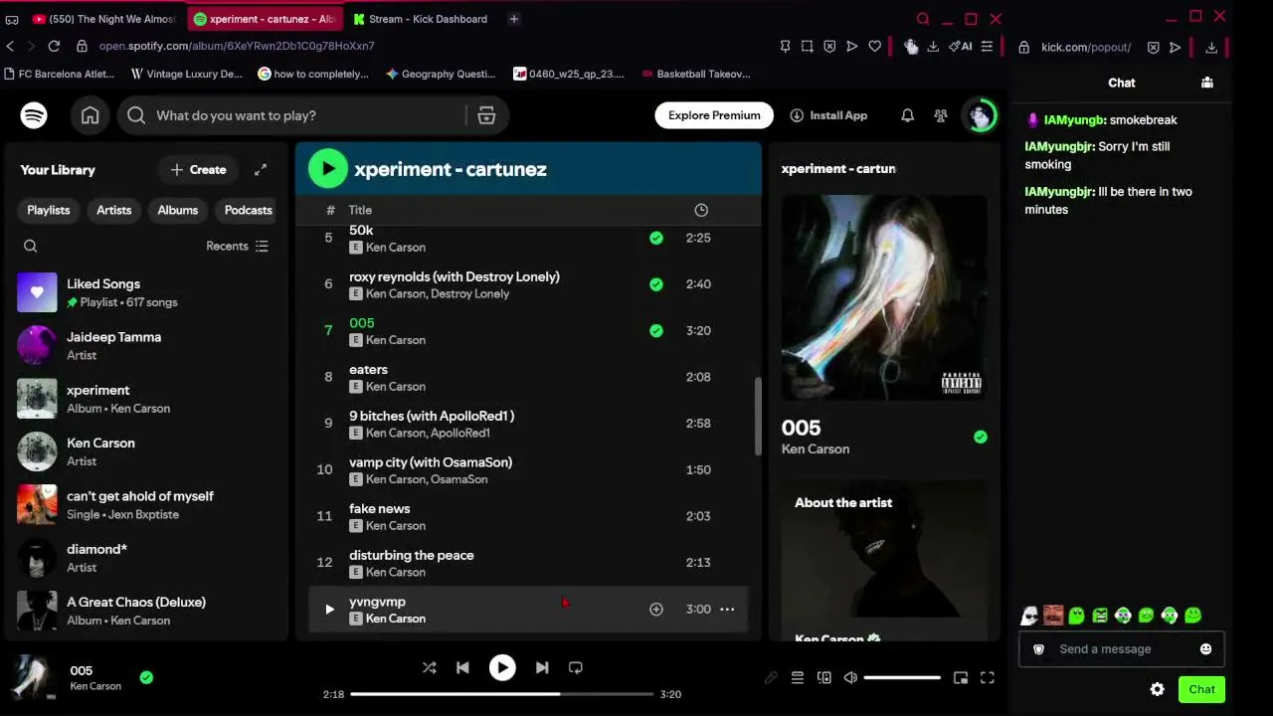Mute the Spotify volume

click(850, 678)
